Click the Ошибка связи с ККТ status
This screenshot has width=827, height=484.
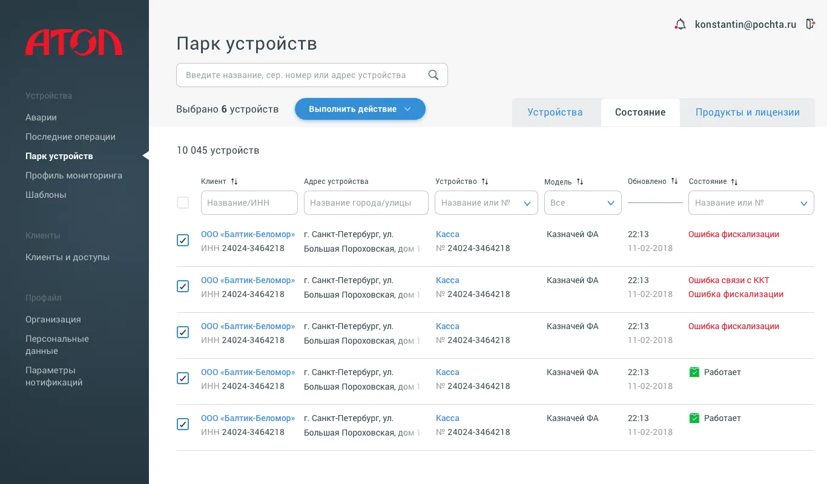coord(729,280)
